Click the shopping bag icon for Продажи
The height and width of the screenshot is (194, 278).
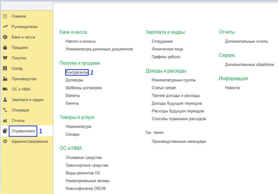(5, 48)
